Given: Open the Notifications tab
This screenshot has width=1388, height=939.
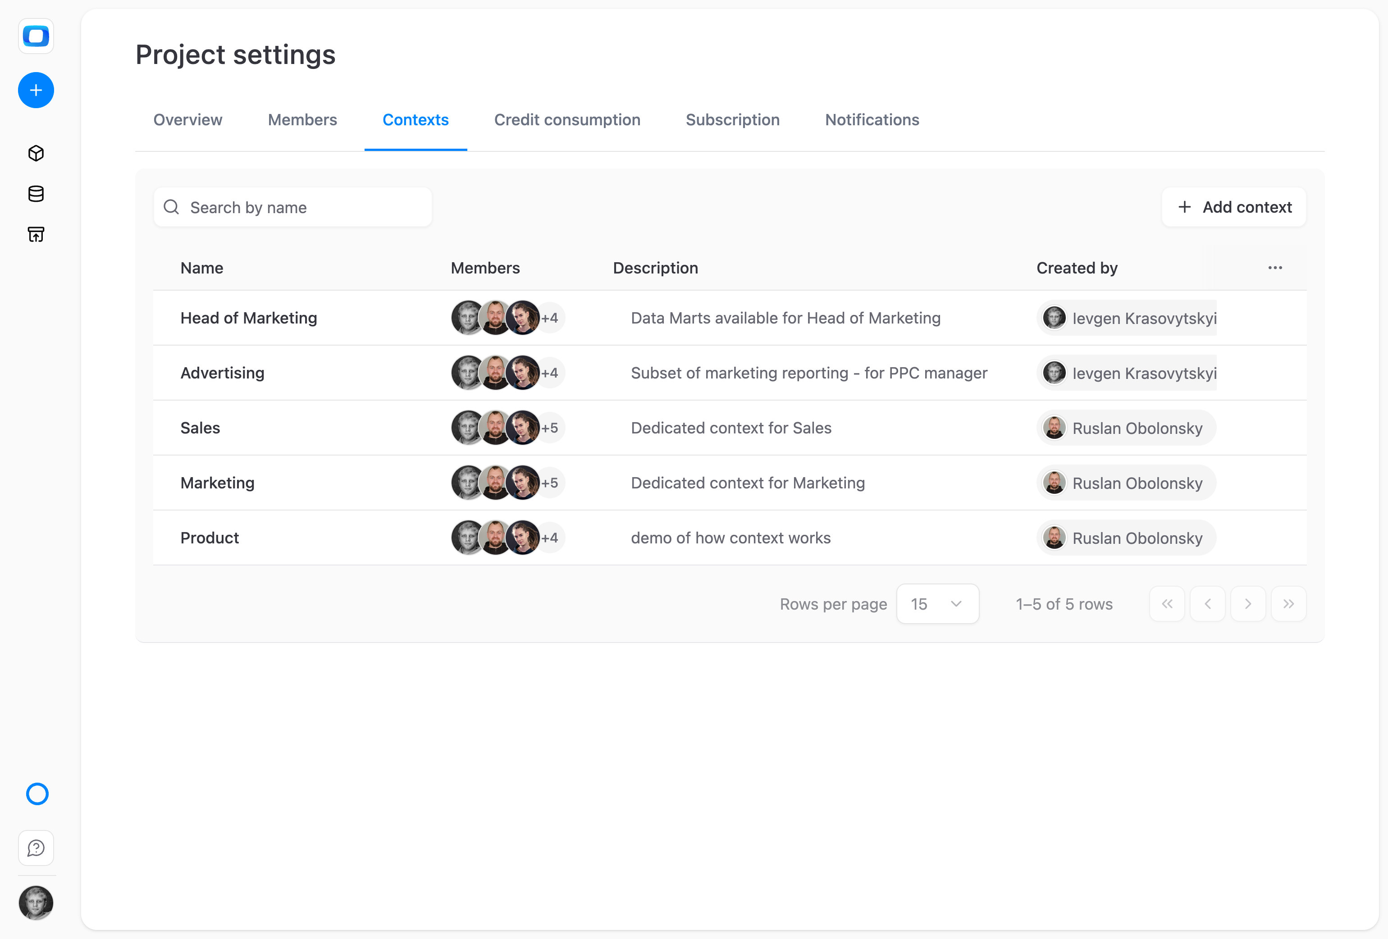Looking at the screenshot, I should click(872, 119).
